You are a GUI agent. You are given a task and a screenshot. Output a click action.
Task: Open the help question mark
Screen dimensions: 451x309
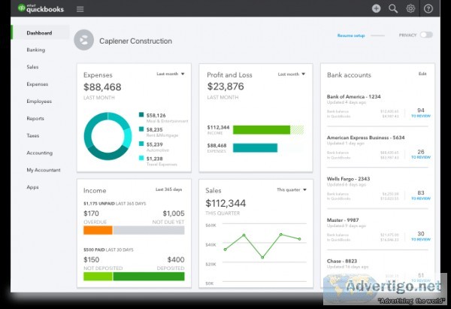coord(428,8)
